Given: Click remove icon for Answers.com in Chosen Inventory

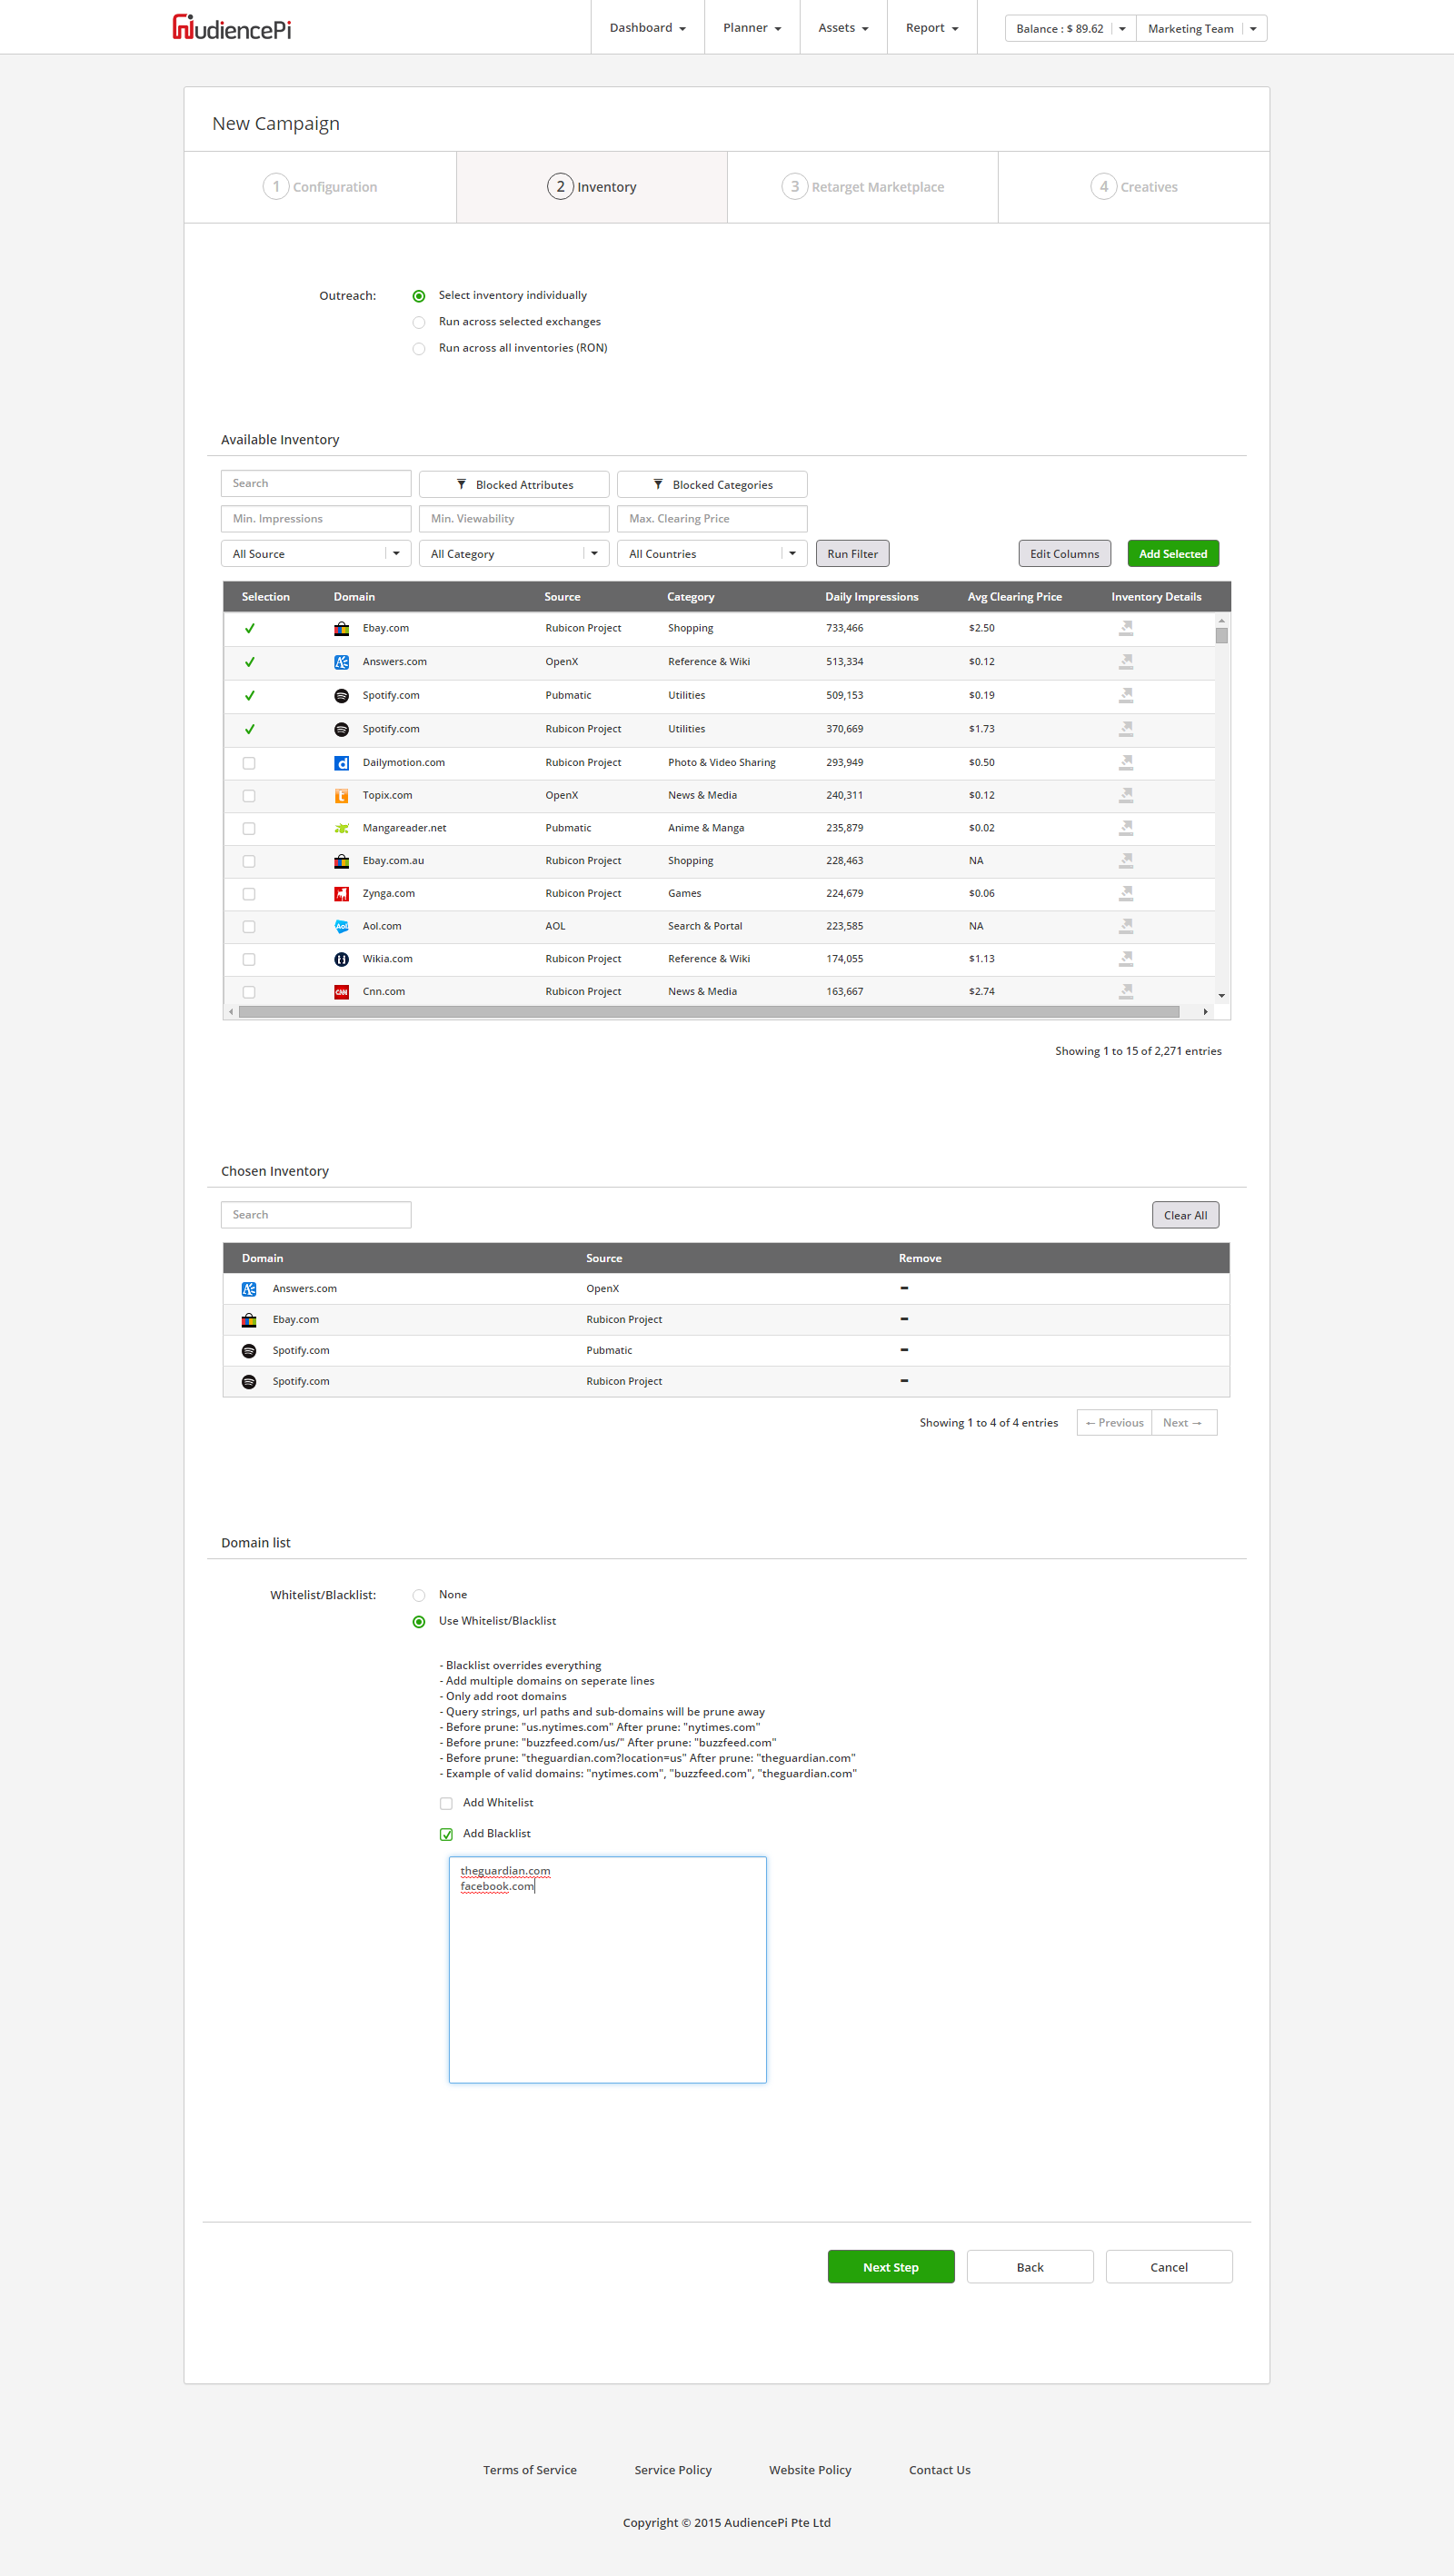Looking at the screenshot, I should (x=903, y=1288).
